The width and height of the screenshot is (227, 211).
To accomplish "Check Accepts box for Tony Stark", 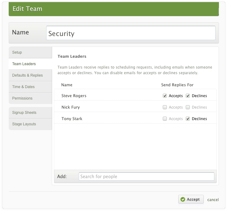I will pos(165,119).
